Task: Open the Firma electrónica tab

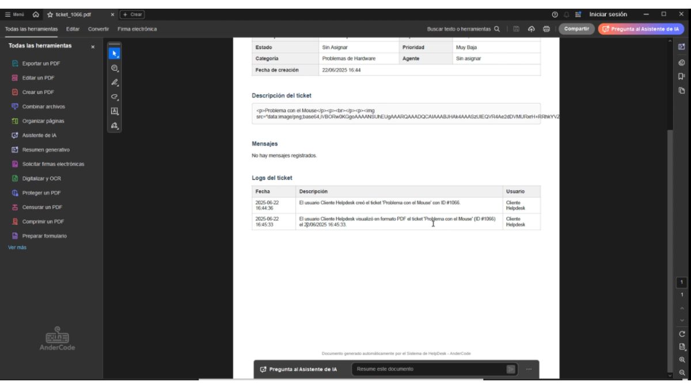Action: point(137,29)
